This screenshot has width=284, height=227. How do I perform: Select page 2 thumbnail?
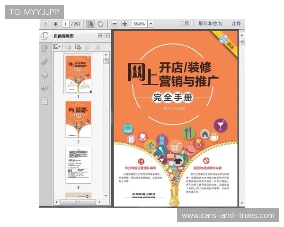[78, 120]
